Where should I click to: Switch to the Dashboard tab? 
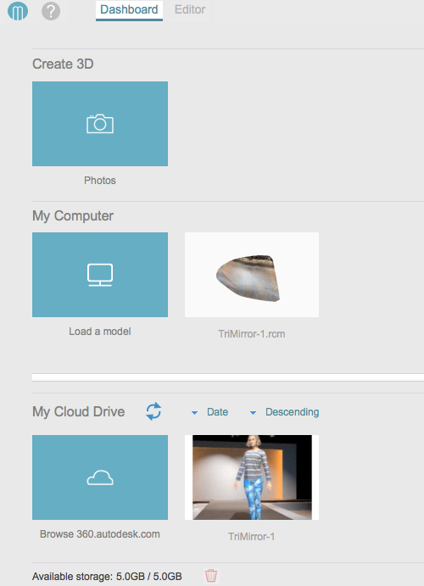pos(129,10)
